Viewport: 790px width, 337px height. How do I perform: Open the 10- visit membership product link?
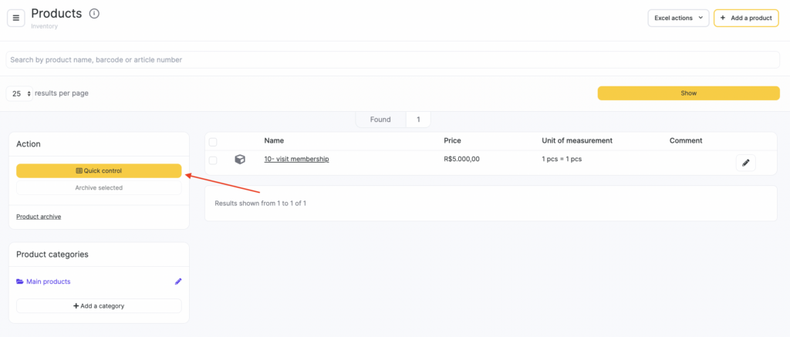coord(296,159)
